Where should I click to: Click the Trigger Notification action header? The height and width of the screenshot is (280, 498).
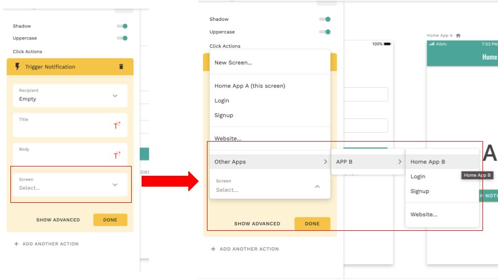tap(70, 67)
